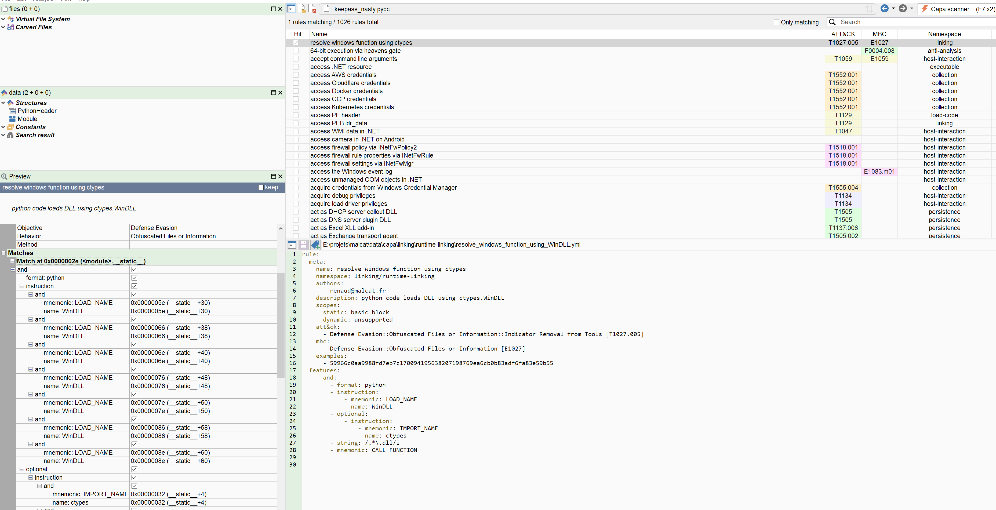Screen dimensions: 996x510
Task: Toggle the panel icon in rule editor toolbar
Action: [x=292, y=244]
